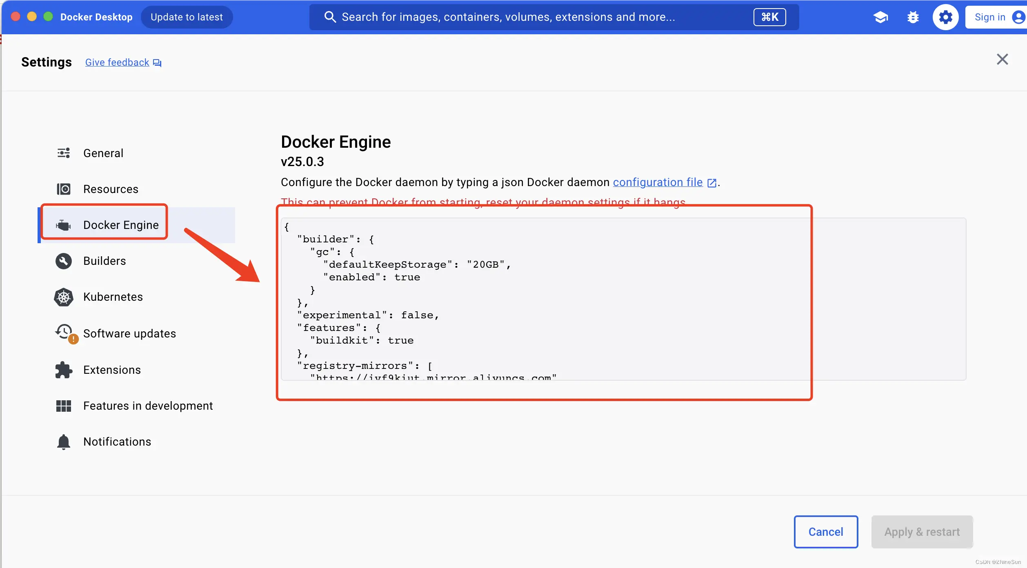Click the General sliders icon
Screen dimensions: 1027x568
click(x=64, y=153)
